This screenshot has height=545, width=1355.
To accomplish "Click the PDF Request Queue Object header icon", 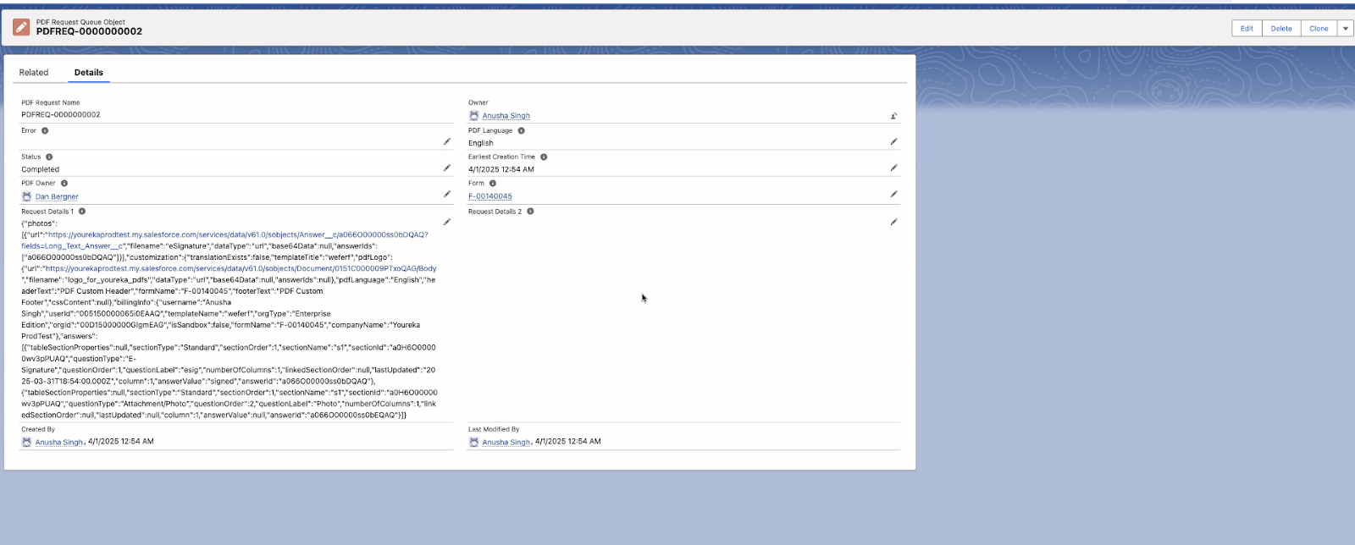I will [21, 27].
